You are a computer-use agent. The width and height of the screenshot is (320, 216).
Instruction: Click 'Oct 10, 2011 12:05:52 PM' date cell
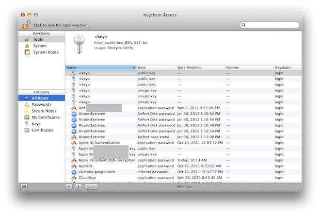[x=200, y=143]
